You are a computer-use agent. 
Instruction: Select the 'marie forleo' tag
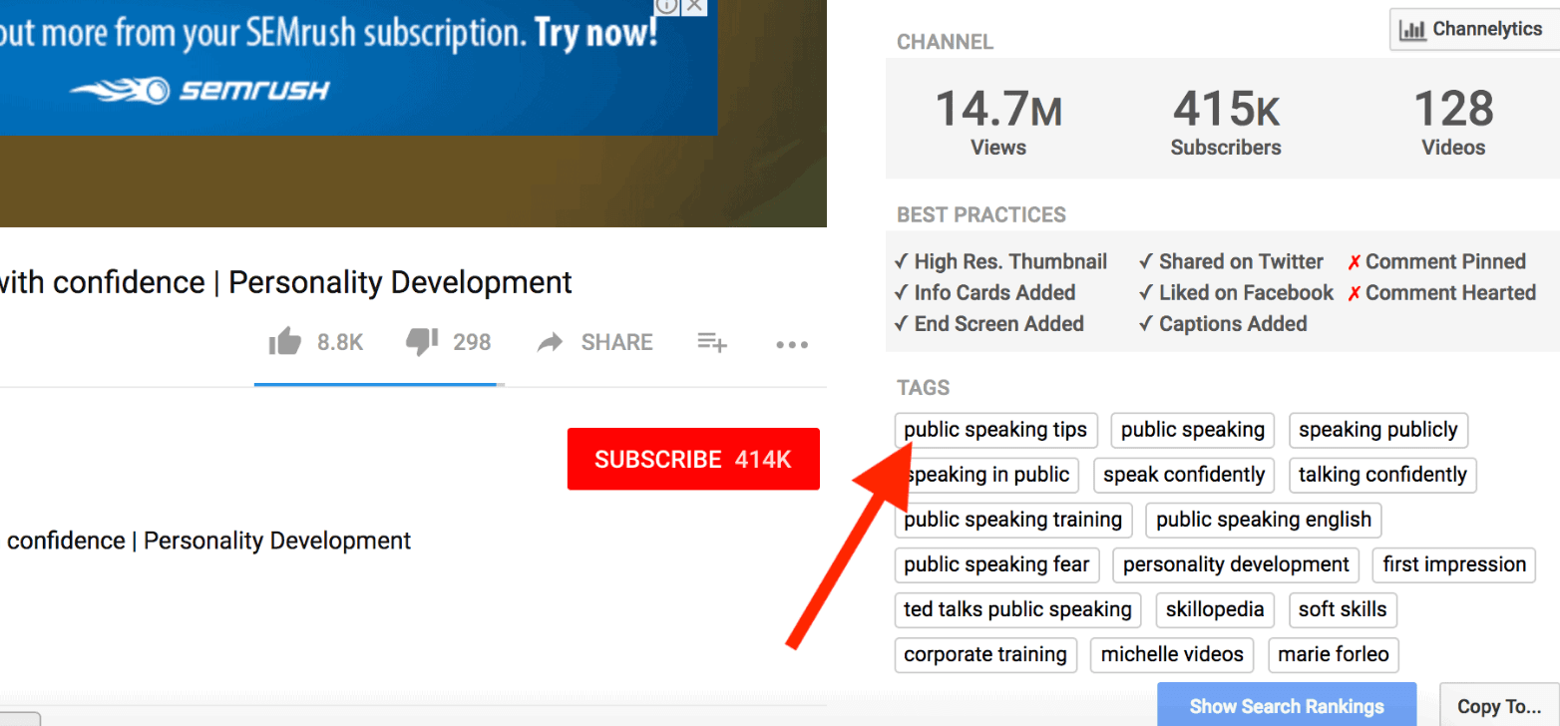click(1334, 654)
